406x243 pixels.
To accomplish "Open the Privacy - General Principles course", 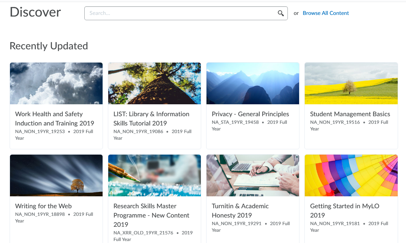I will [250, 114].
